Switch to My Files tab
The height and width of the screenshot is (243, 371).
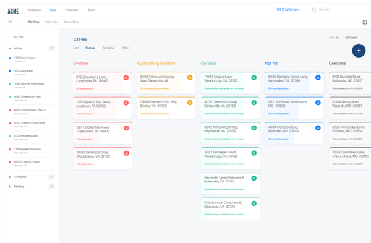34,22
